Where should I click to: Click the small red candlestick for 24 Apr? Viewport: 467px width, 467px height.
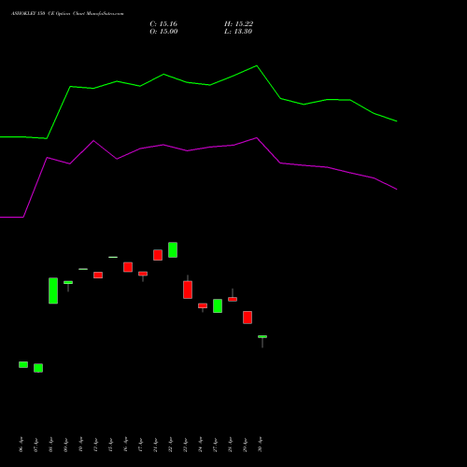click(x=203, y=305)
